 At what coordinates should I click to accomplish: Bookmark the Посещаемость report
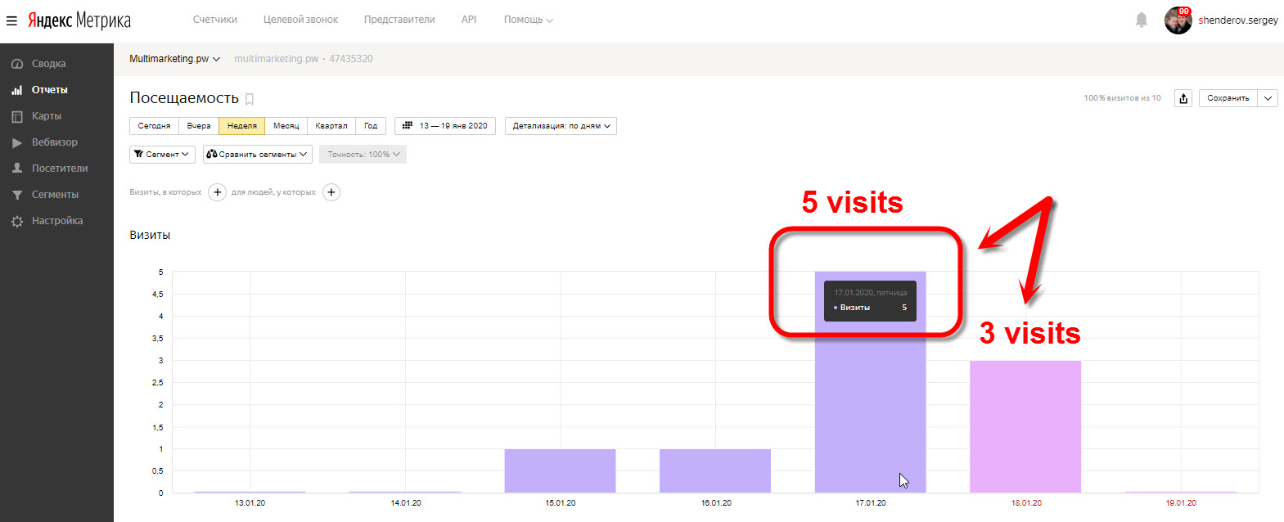click(250, 99)
